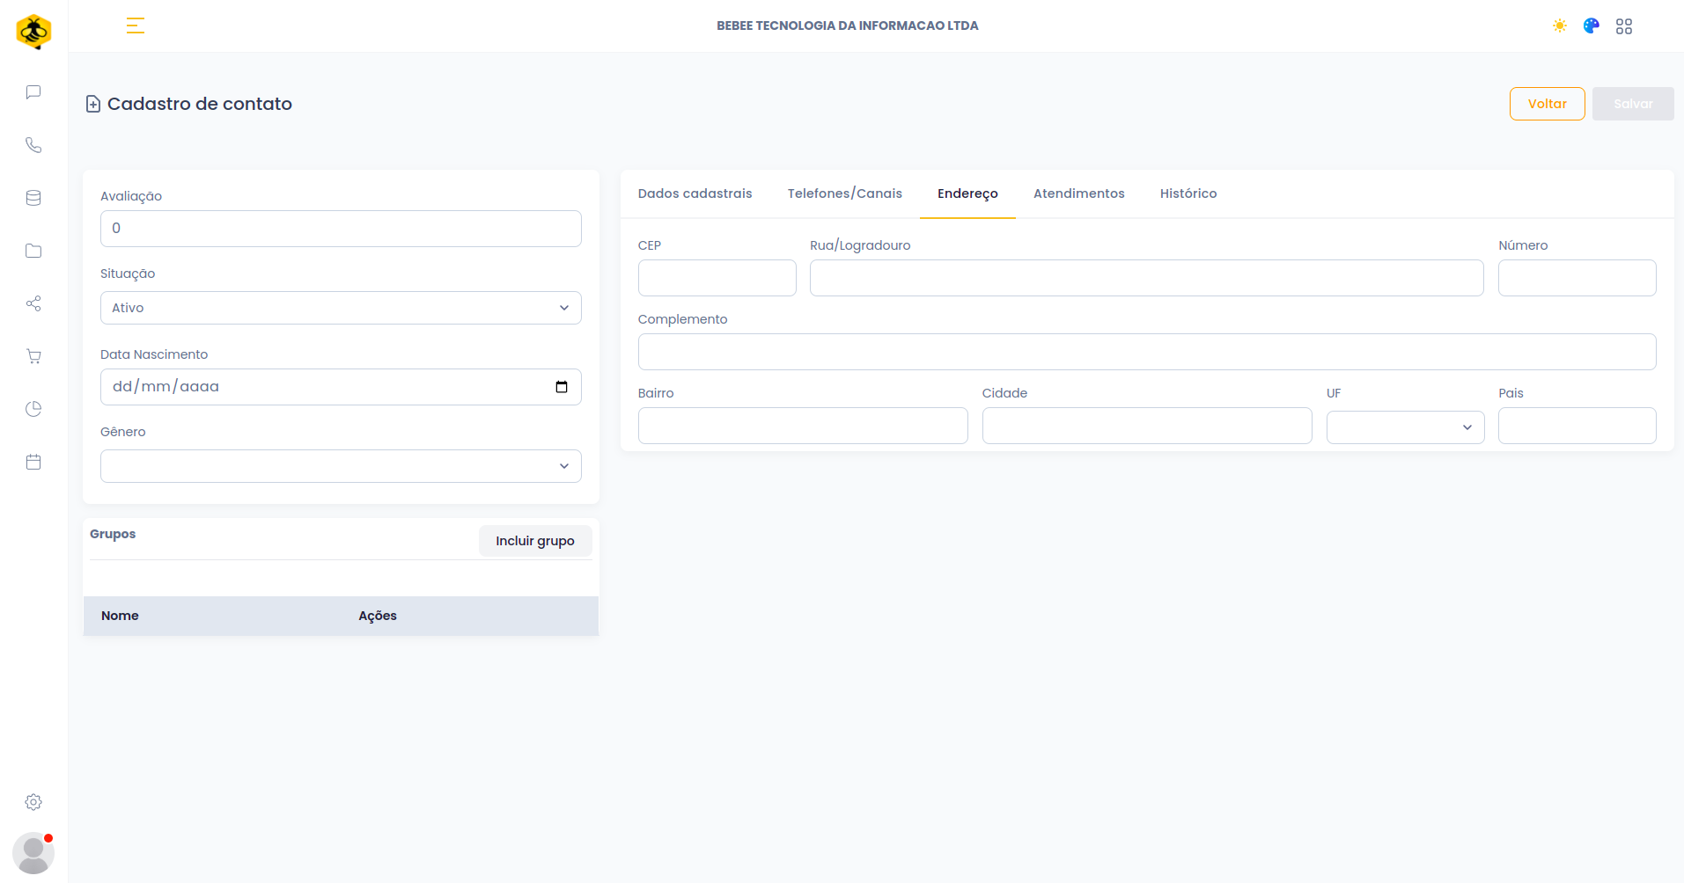Expand the Situação dropdown
Screen dimensions: 1684x883
click(341, 308)
